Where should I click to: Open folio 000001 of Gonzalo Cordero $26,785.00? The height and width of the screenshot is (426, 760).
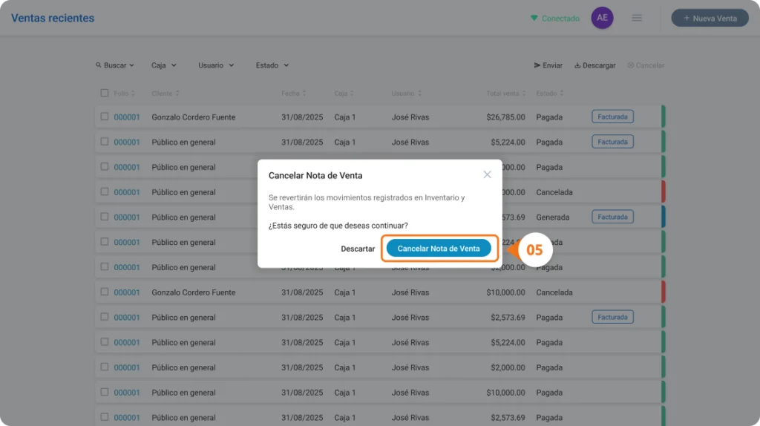tap(126, 117)
